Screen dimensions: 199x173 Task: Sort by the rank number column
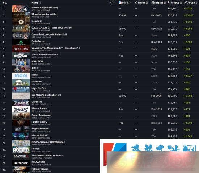(4, 3)
